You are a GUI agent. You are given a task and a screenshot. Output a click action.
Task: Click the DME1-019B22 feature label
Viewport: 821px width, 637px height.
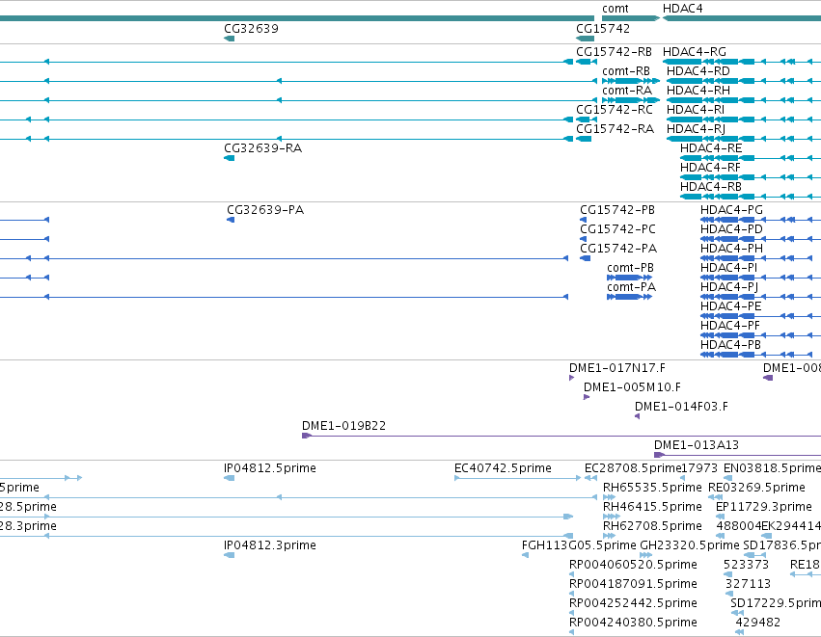[x=343, y=426]
